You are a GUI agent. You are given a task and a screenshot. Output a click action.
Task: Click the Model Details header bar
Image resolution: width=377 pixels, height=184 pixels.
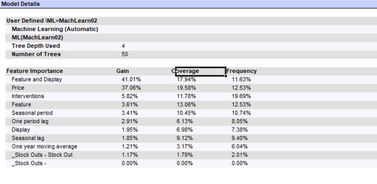tap(188, 4)
